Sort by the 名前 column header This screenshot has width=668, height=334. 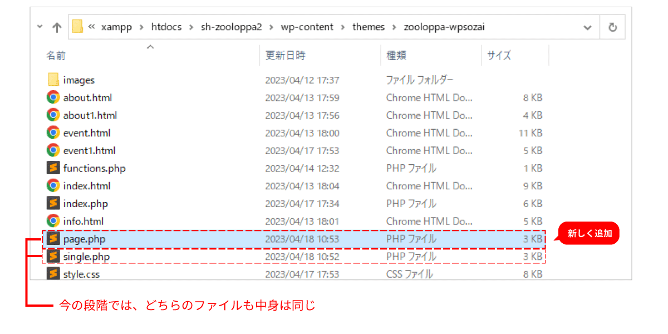coord(56,55)
